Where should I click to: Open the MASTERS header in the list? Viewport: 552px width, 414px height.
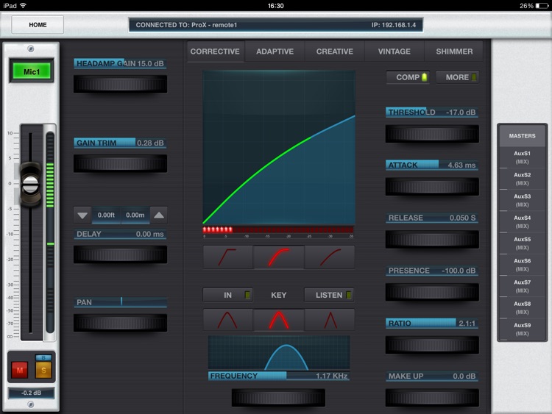click(522, 136)
